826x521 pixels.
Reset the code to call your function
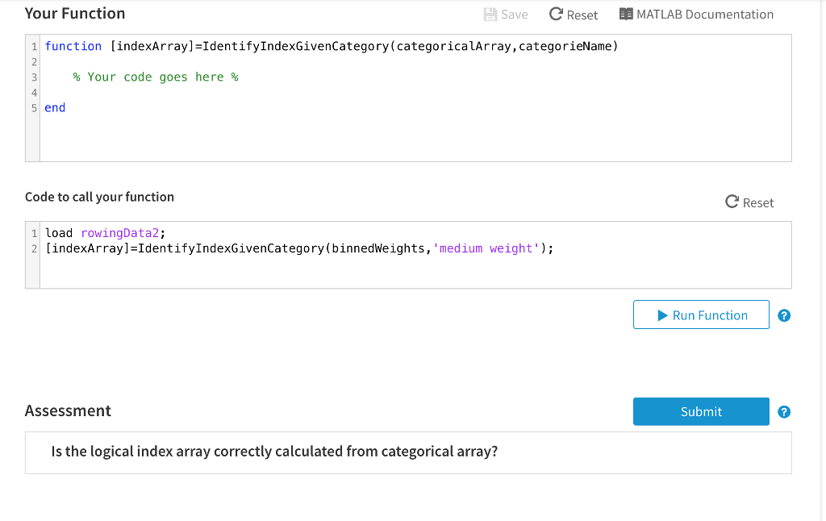749,202
